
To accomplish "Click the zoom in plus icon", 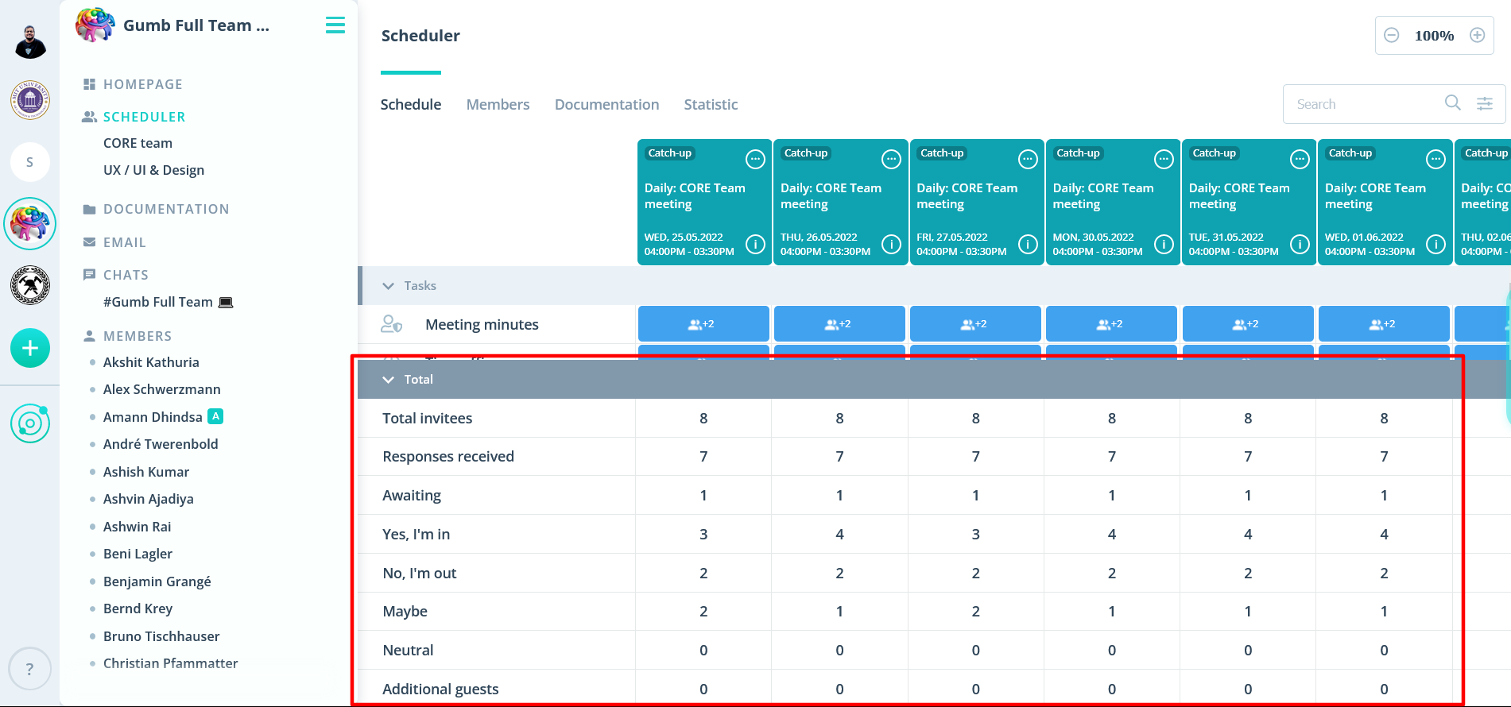I will tap(1478, 35).
